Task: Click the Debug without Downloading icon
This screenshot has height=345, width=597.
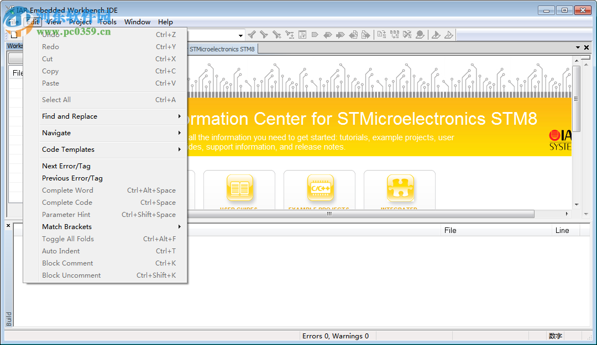Action: click(x=449, y=35)
